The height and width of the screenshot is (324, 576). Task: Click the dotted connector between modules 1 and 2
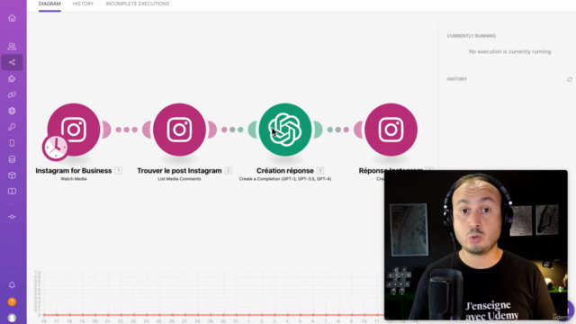(x=126, y=130)
